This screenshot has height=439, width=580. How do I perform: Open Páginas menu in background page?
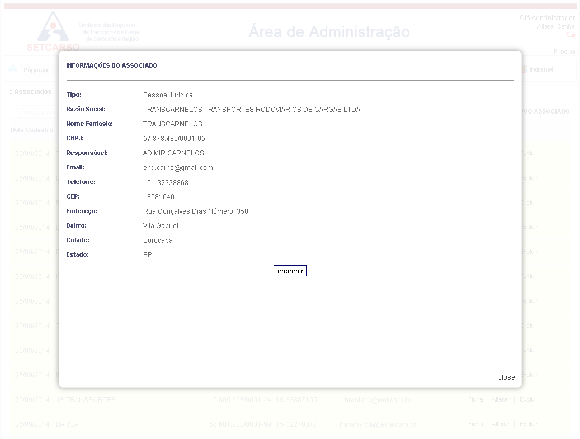tap(35, 70)
